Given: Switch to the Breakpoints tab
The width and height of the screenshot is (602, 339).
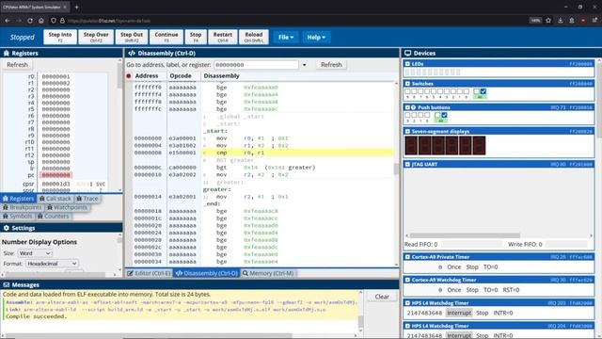Looking at the screenshot, I should 23,207.
